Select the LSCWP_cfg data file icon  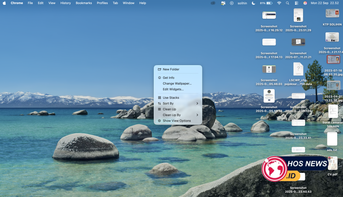[298, 69]
